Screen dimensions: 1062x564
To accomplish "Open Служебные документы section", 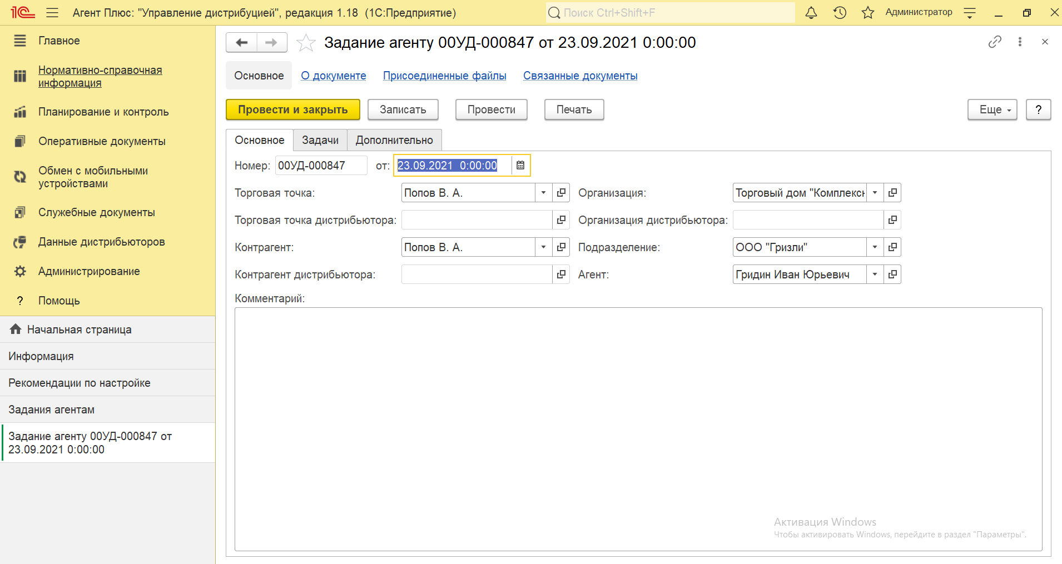I will [97, 212].
